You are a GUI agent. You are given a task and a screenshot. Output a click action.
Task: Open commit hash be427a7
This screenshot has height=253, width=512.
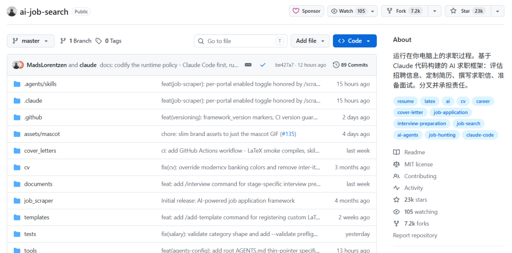pyautogui.click(x=284, y=65)
